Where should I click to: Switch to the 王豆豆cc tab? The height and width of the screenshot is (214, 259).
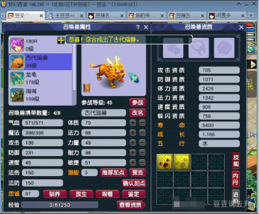click(x=65, y=16)
